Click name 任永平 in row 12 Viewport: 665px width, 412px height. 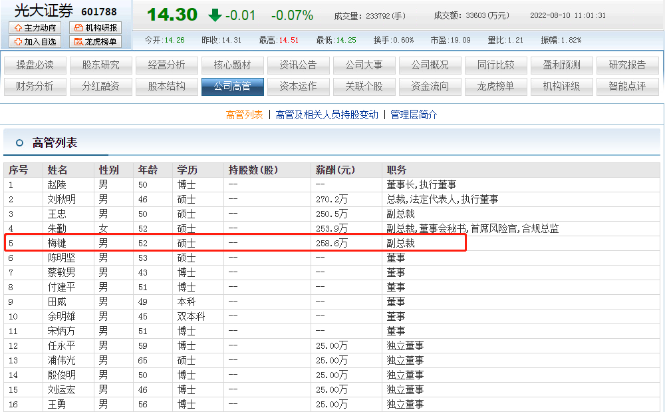coord(61,346)
